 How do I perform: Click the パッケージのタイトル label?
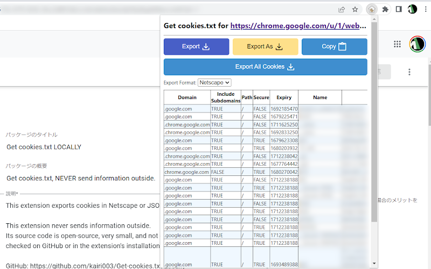pos(32,135)
